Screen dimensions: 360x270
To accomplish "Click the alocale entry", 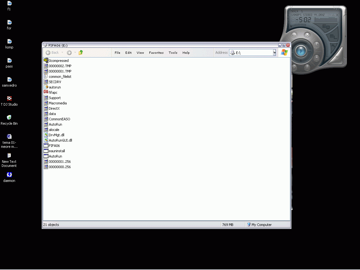I will [54, 129].
